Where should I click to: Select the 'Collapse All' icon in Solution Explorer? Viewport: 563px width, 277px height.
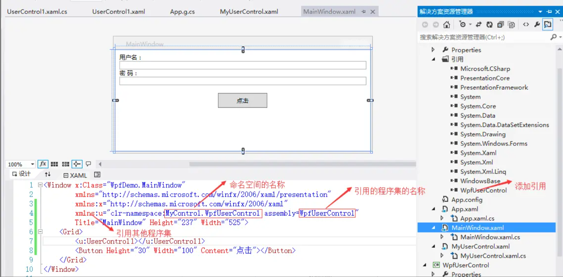500,24
